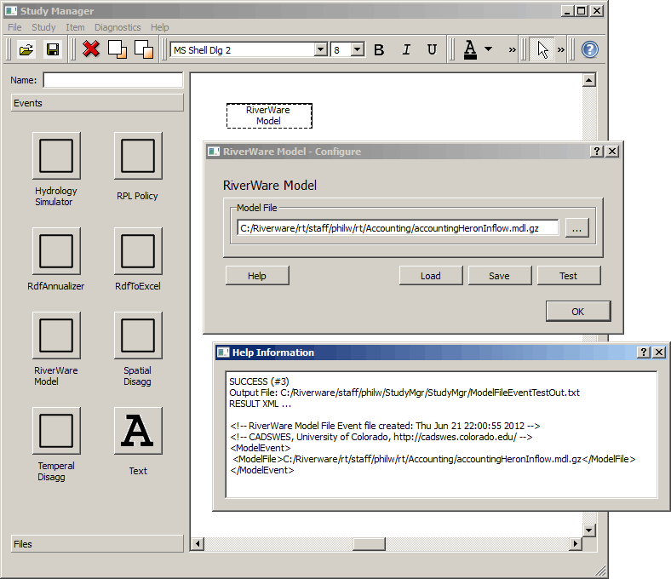Click the RiverWare Model canvas node
The width and height of the screenshot is (671, 579).
tap(269, 116)
